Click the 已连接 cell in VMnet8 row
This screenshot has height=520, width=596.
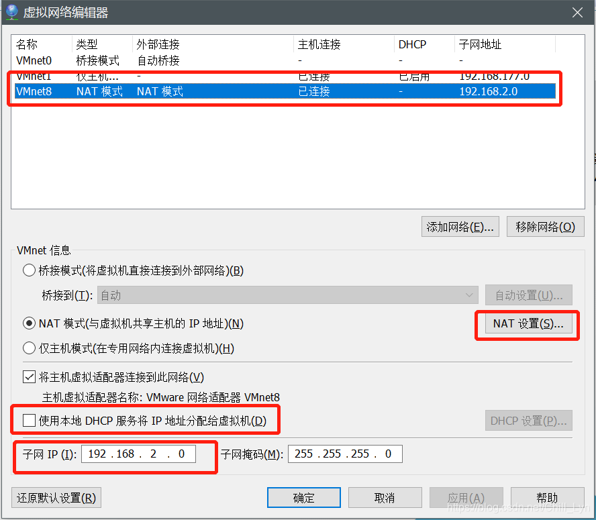pos(314,92)
